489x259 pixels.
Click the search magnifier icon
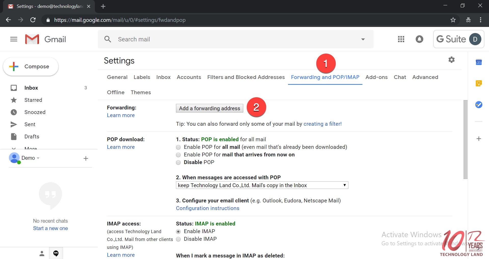(x=108, y=39)
